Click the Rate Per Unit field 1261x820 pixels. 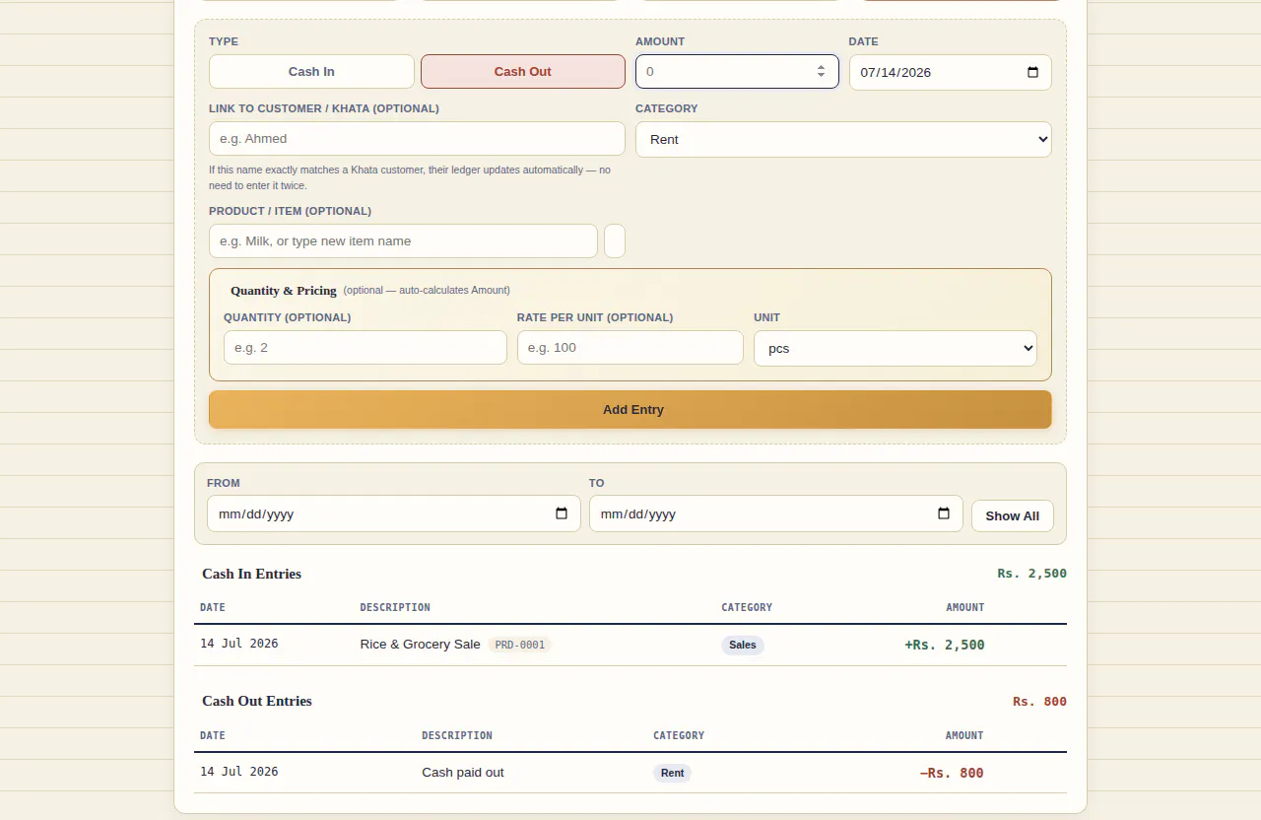coord(630,348)
